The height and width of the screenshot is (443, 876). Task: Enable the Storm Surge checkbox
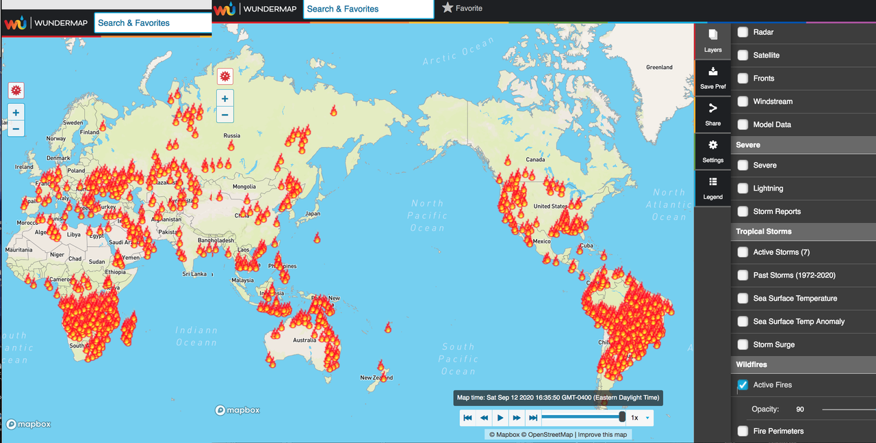pos(743,345)
